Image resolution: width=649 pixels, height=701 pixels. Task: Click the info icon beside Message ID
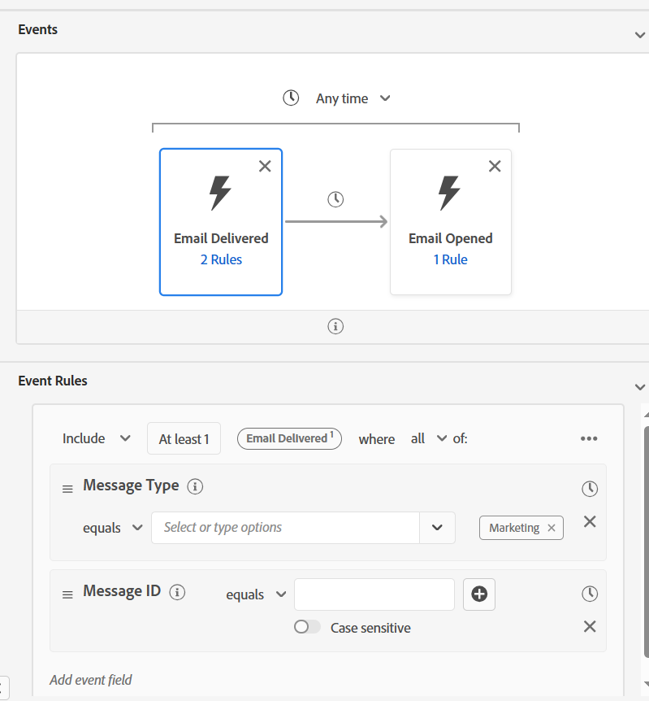pos(177,592)
